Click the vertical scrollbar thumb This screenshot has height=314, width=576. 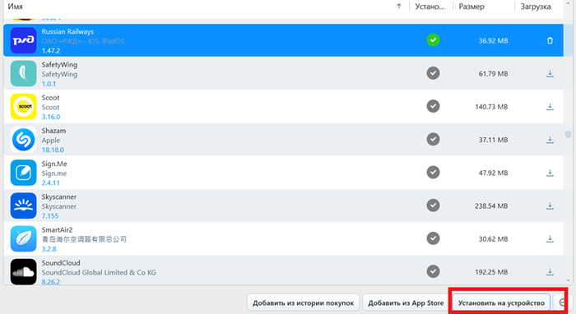point(568,134)
